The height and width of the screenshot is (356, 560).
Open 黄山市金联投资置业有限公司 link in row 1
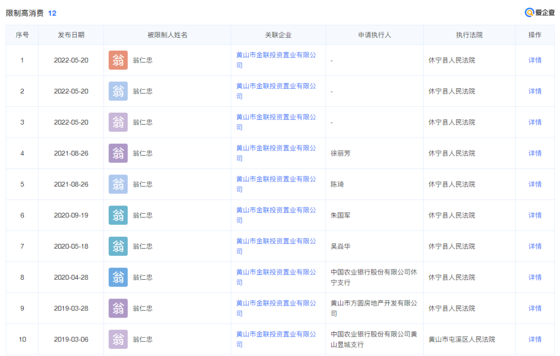(276, 60)
